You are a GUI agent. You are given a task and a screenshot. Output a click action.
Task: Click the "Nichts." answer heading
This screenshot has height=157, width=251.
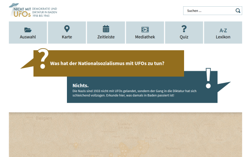(80, 85)
